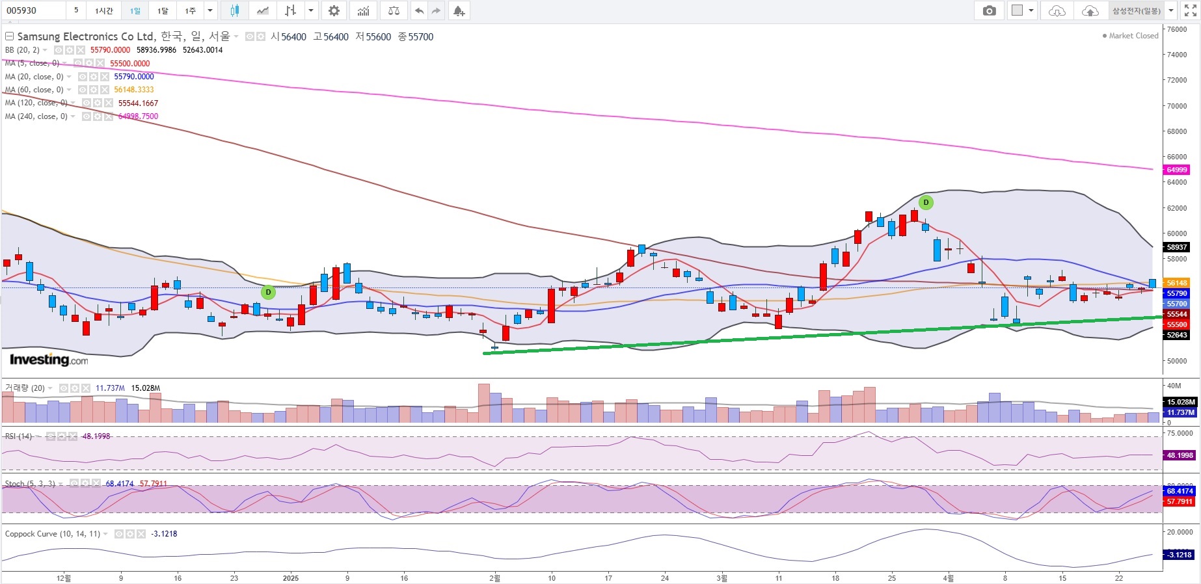The image size is (1201, 584).
Task: Hide the MA (240, close, 0) line
Action: point(87,116)
